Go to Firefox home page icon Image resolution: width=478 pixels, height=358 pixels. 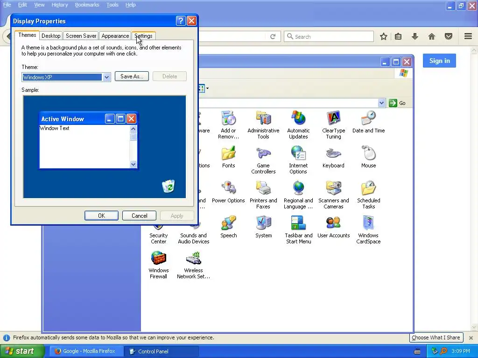432,36
